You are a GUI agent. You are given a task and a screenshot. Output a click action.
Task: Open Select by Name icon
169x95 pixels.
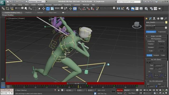tap(30, 8)
